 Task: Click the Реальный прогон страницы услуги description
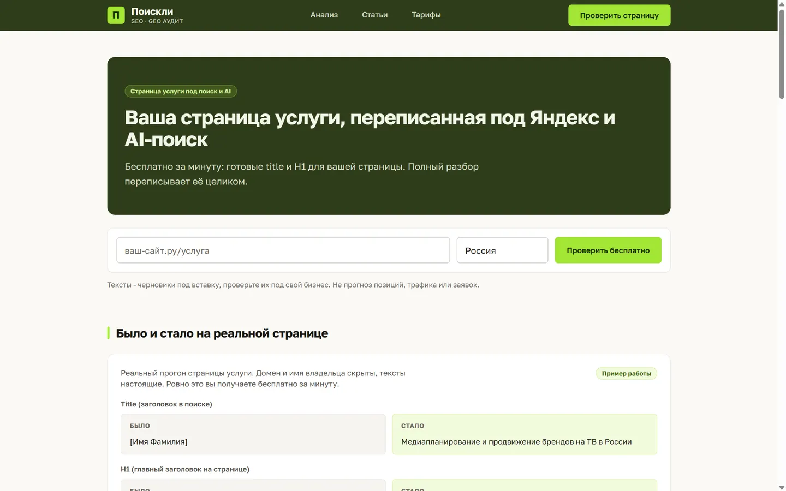coord(263,379)
